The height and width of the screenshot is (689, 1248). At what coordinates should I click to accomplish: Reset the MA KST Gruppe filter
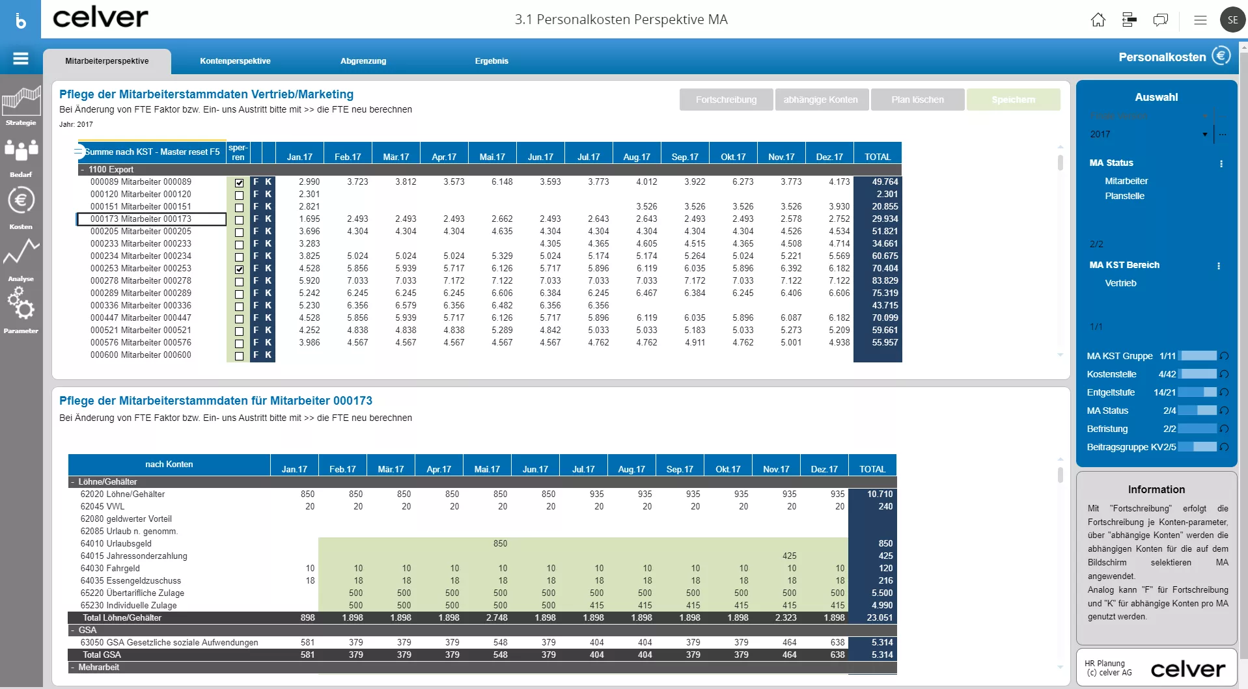[1224, 356]
